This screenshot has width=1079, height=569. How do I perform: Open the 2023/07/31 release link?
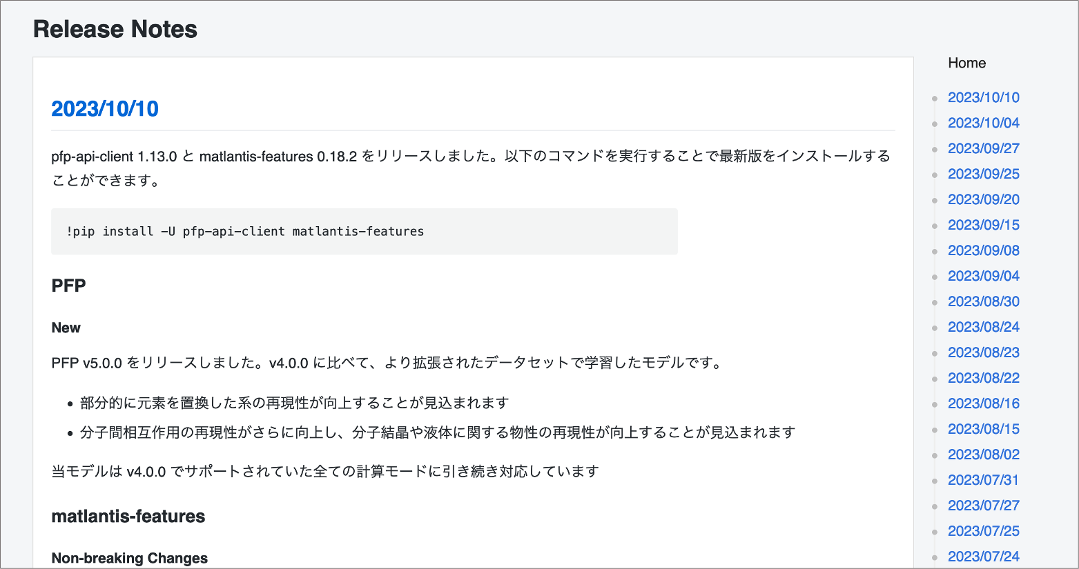[983, 480]
